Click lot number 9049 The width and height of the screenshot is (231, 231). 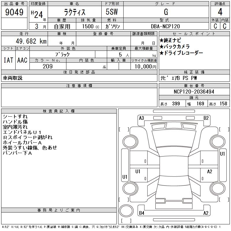14,12
